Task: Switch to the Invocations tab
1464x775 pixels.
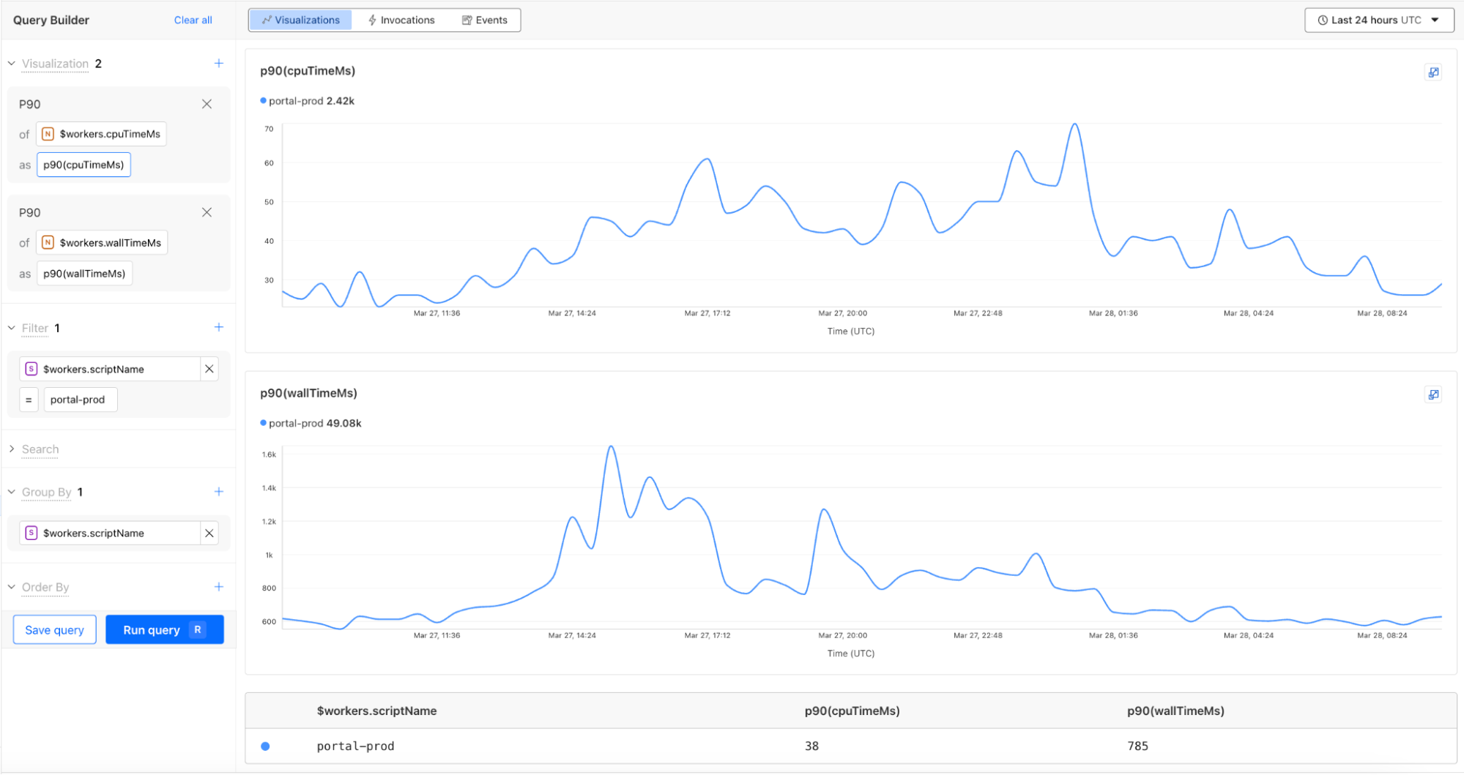Action: pos(401,20)
